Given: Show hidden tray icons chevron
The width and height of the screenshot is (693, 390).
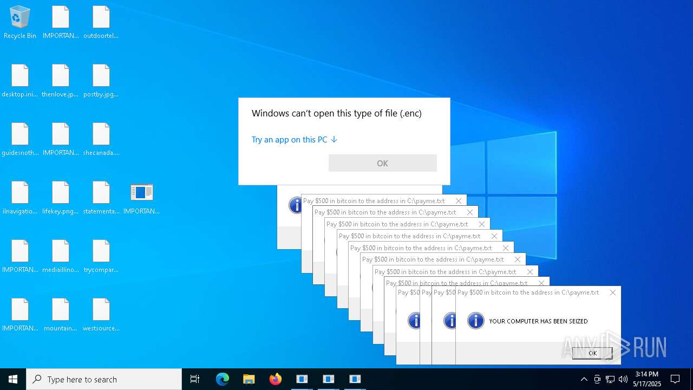Looking at the screenshot, I should 584,379.
